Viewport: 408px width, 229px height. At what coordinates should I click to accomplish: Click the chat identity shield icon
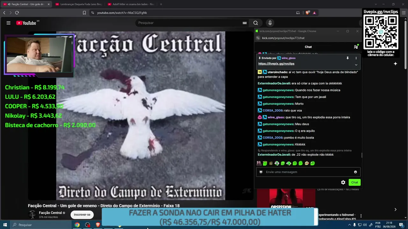tap(261, 172)
